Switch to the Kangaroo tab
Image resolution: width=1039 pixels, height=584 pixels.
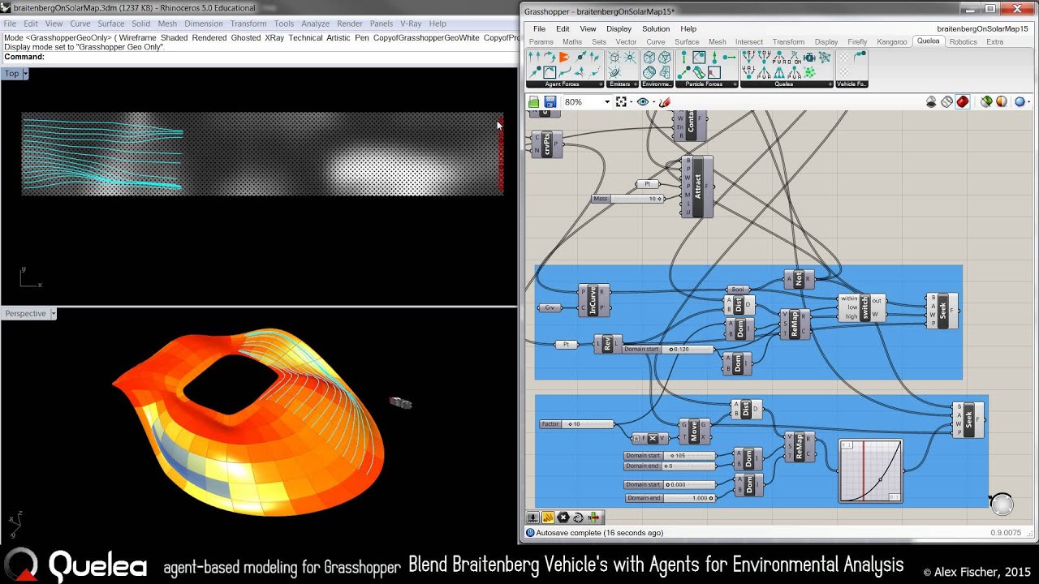click(x=892, y=41)
